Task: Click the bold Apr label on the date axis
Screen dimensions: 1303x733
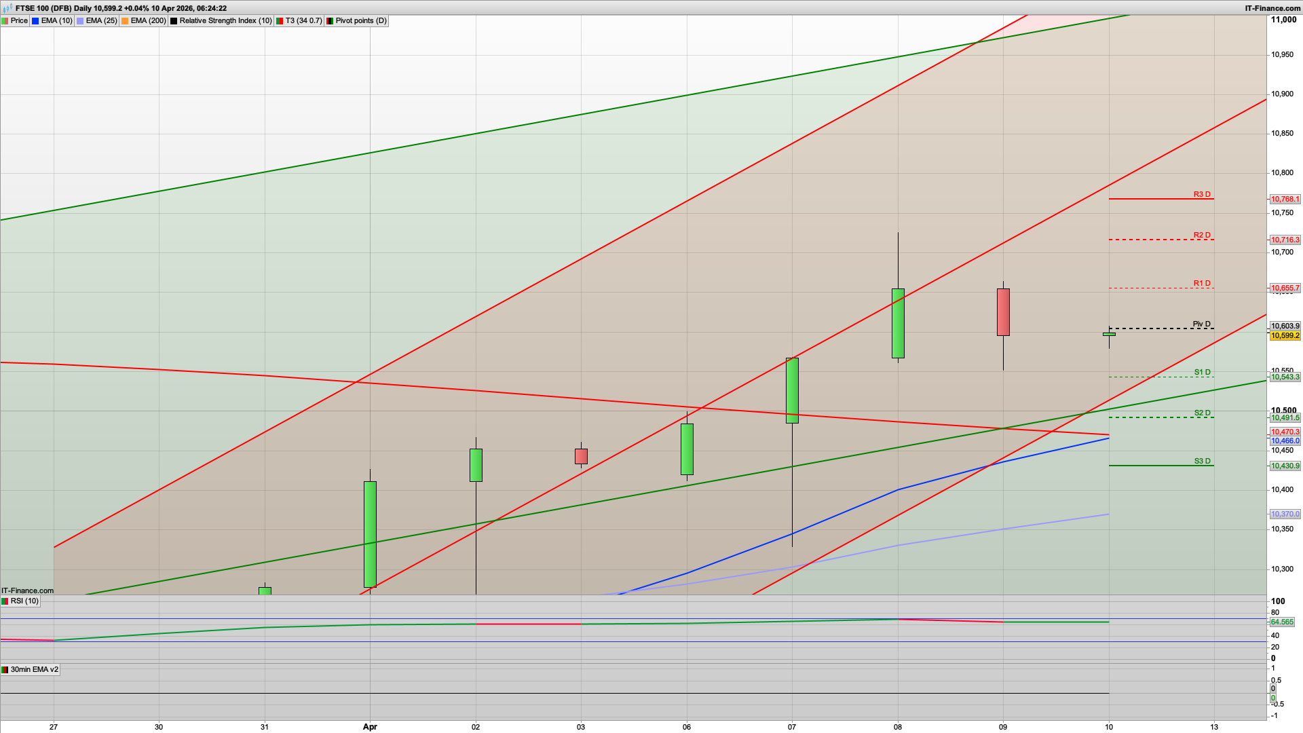Action: pos(371,727)
